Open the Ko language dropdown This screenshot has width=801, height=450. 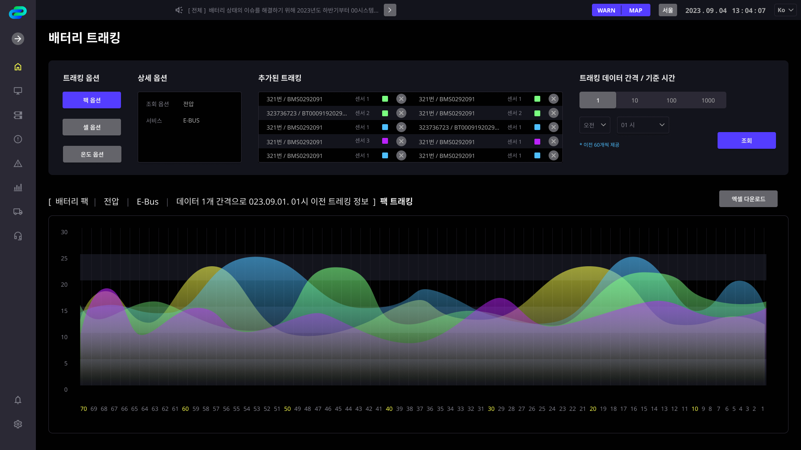tap(786, 10)
